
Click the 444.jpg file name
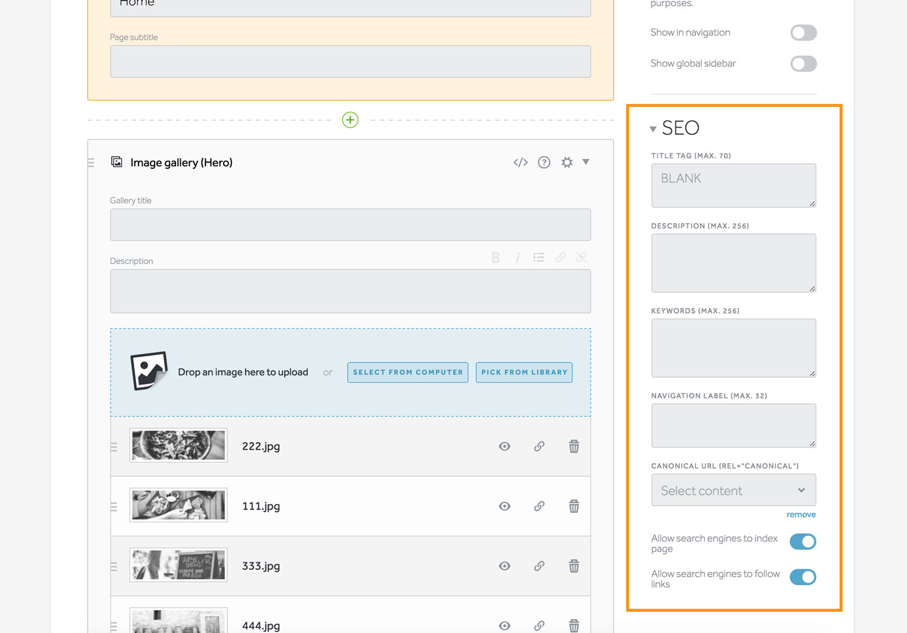(261, 626)
